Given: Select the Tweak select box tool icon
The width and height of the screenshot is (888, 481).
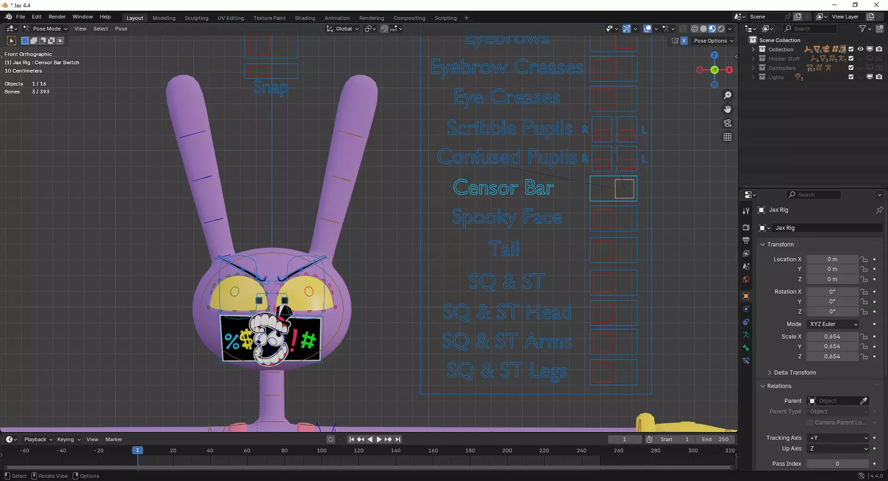Looking at the screenshot, I should (12, 41).
